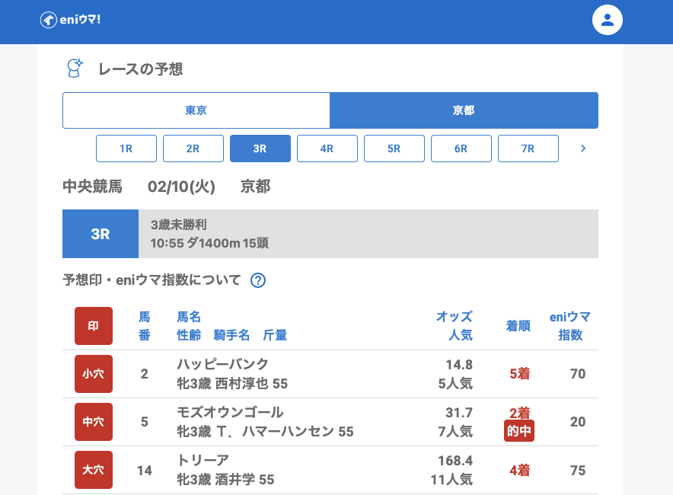Click the 小穴 mark badge
Viewport: 673px width, 495px height.
(94, 374)
